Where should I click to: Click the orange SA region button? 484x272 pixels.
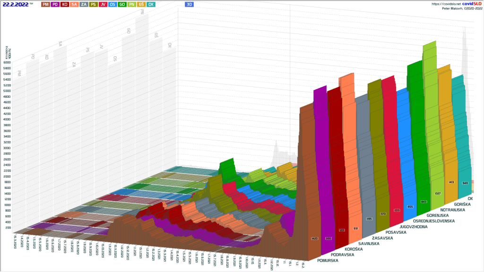pos(75,4)
